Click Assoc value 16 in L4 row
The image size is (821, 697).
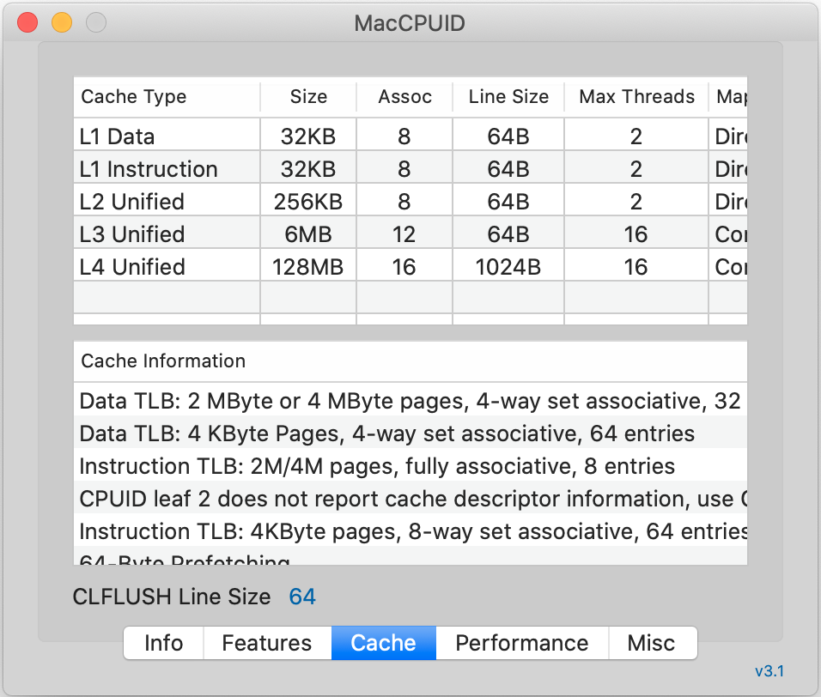point(404,266)
